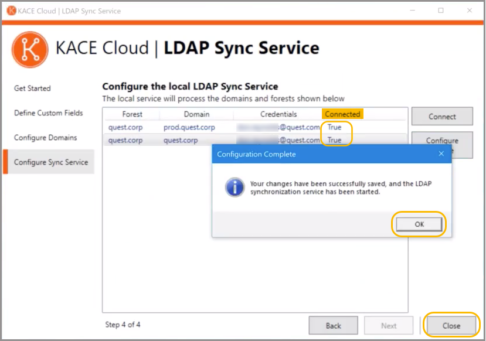Click the blue information icon in the dialog
This screenshot has width=486, height=341.
(234, 187)
